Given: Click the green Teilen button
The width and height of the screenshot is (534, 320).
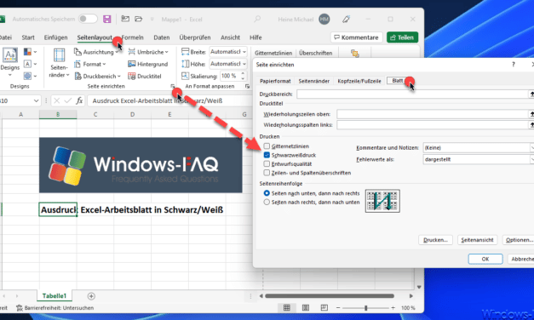Looking at the screenshot, I should tap(402, 37).
